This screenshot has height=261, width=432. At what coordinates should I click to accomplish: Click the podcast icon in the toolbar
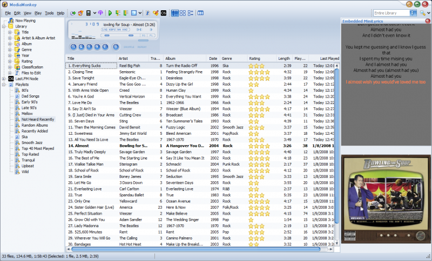coord(100,12)
